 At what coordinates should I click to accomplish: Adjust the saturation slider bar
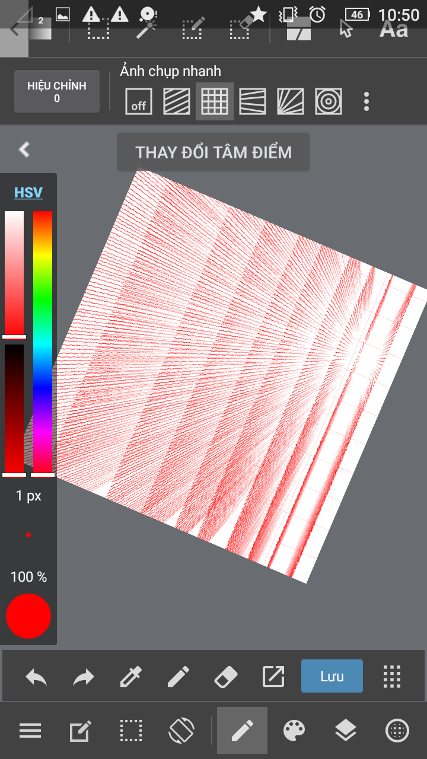pyautogui.click(x=14, y=274)
